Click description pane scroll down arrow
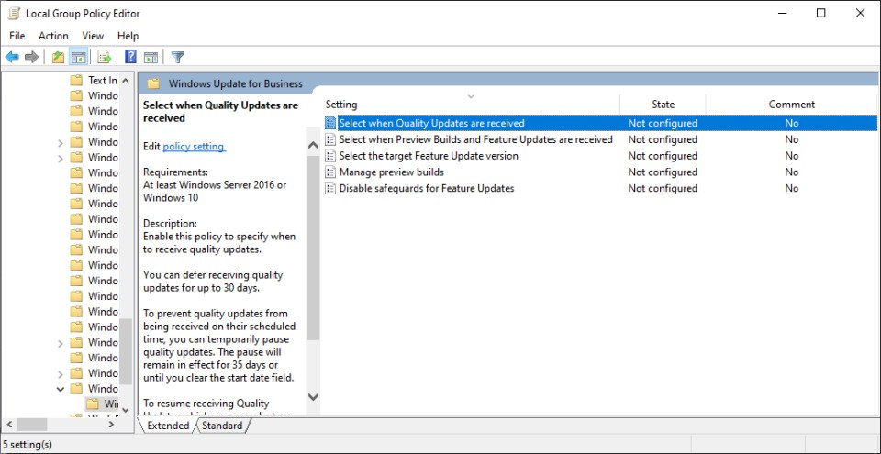 coord(314,397)
